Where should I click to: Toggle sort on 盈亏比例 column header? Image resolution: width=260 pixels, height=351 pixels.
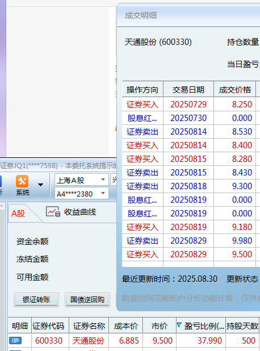point(201,325)
